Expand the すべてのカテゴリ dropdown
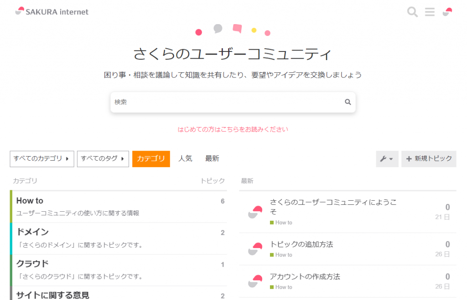The height and width of the screenshot is (300, 467). (42, 159)
